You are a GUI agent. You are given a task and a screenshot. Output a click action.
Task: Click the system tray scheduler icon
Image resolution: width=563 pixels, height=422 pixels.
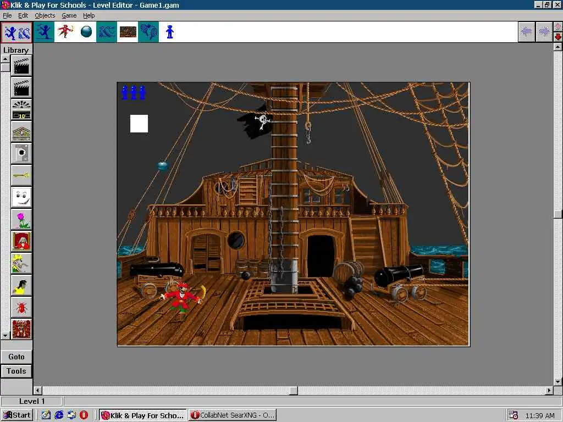coord(514,415)
